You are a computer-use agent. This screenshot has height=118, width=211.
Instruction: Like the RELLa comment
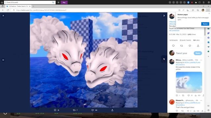coord(189,95)
